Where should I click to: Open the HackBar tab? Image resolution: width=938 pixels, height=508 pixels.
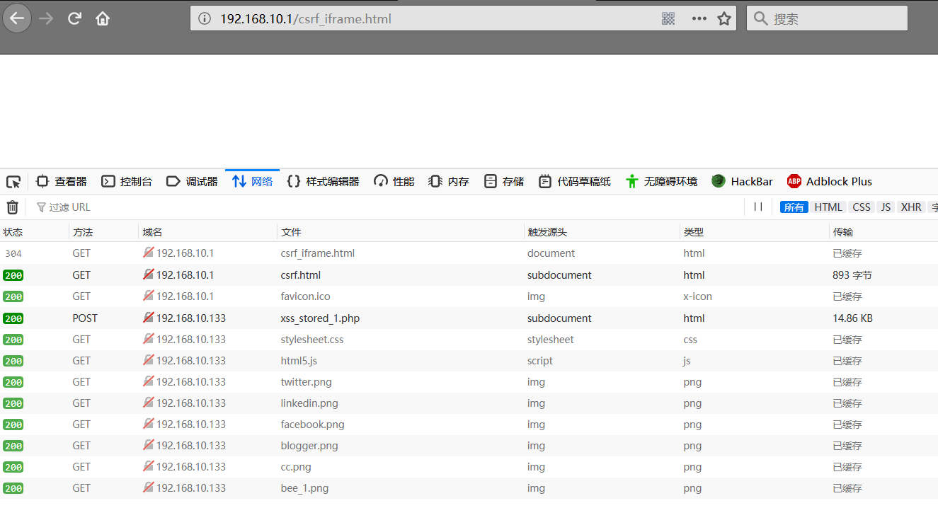point(743,182)
